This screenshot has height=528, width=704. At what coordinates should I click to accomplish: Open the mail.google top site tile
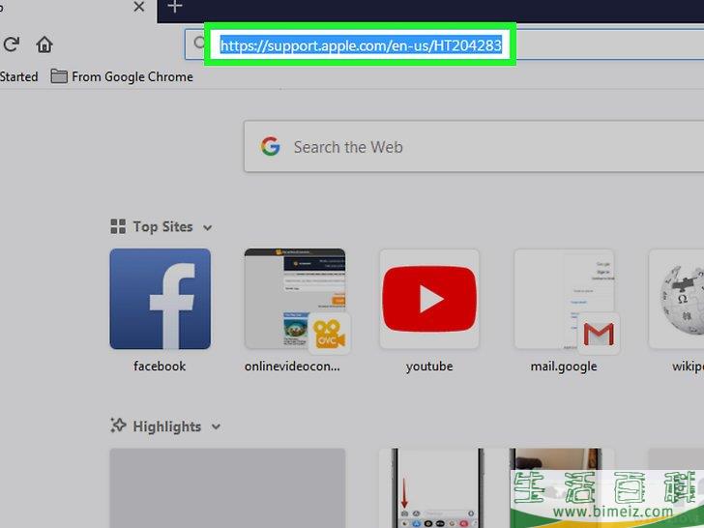564,299
